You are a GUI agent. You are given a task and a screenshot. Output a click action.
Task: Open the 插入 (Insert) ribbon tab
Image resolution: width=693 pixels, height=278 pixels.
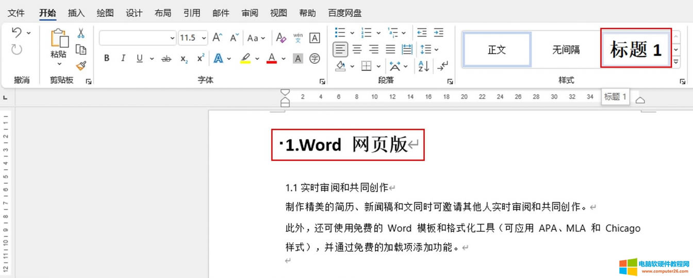coord(76,13)
